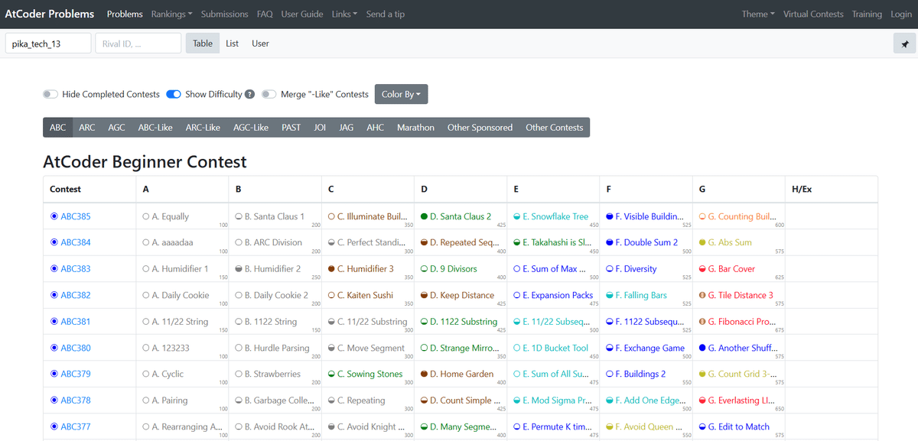Click the Show Difficulty help question-mark icon
Screen dimensions: 918x441
(x=249, y=95)
